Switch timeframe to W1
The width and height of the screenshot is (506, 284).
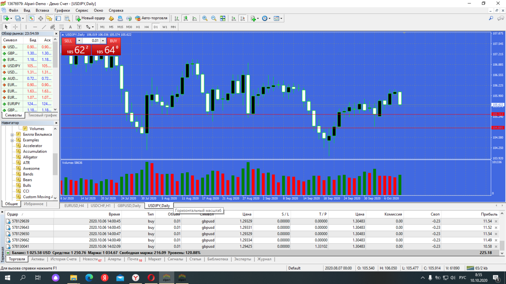pos(165,27)
